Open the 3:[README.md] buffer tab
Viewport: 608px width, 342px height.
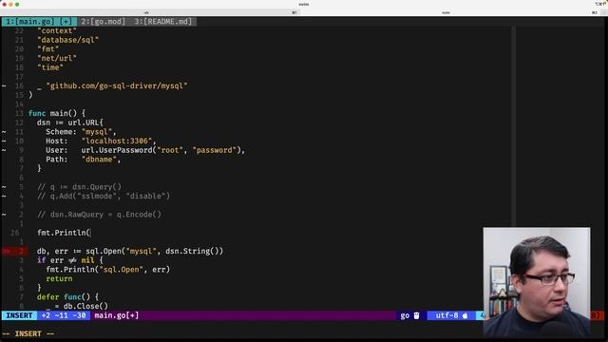click(x=162, y=22)
